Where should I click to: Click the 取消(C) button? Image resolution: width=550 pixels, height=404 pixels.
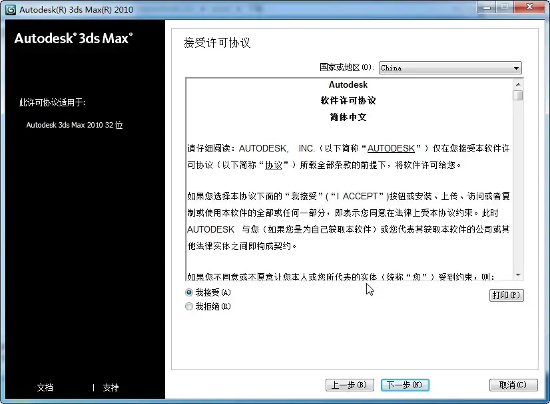click(x=513, y=385)
